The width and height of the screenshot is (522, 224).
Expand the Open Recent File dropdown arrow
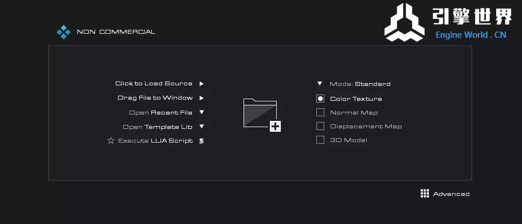(202, 112)
